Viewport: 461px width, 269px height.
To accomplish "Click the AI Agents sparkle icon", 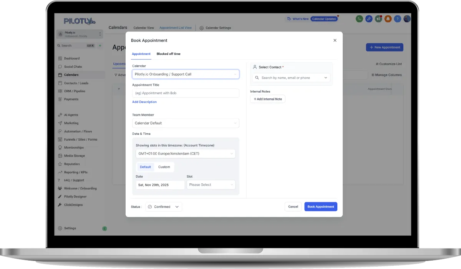I will tap(60, 115).
